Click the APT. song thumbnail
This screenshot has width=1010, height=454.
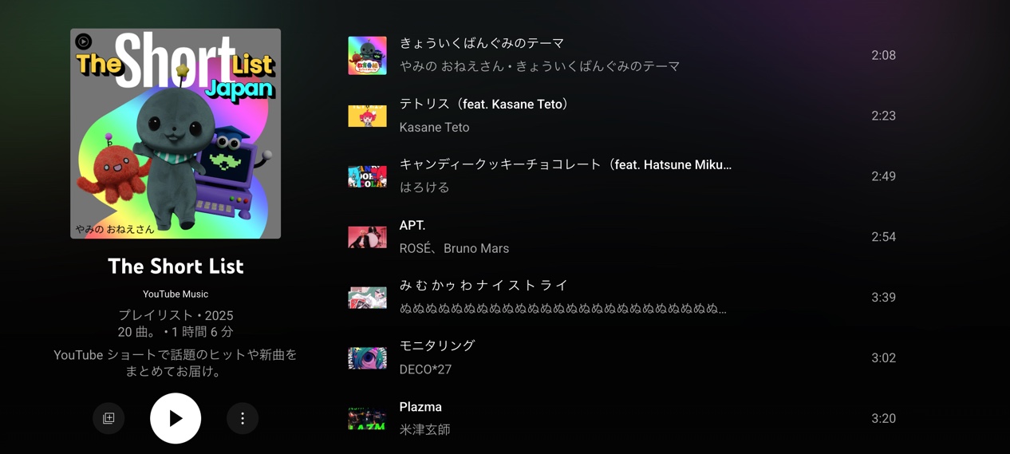pyautogui.click(x=367, y=237)
